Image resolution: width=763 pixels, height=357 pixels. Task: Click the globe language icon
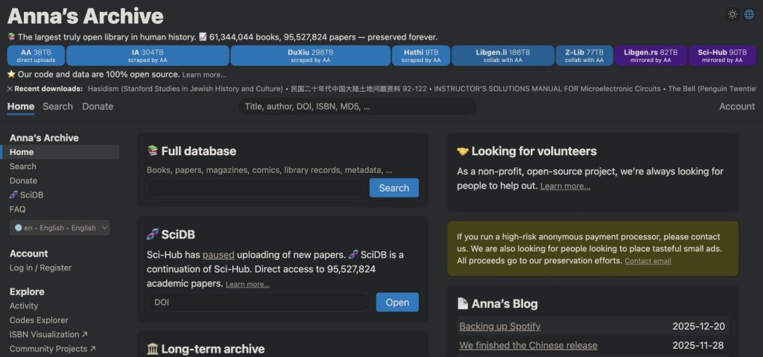coord(749,14)
